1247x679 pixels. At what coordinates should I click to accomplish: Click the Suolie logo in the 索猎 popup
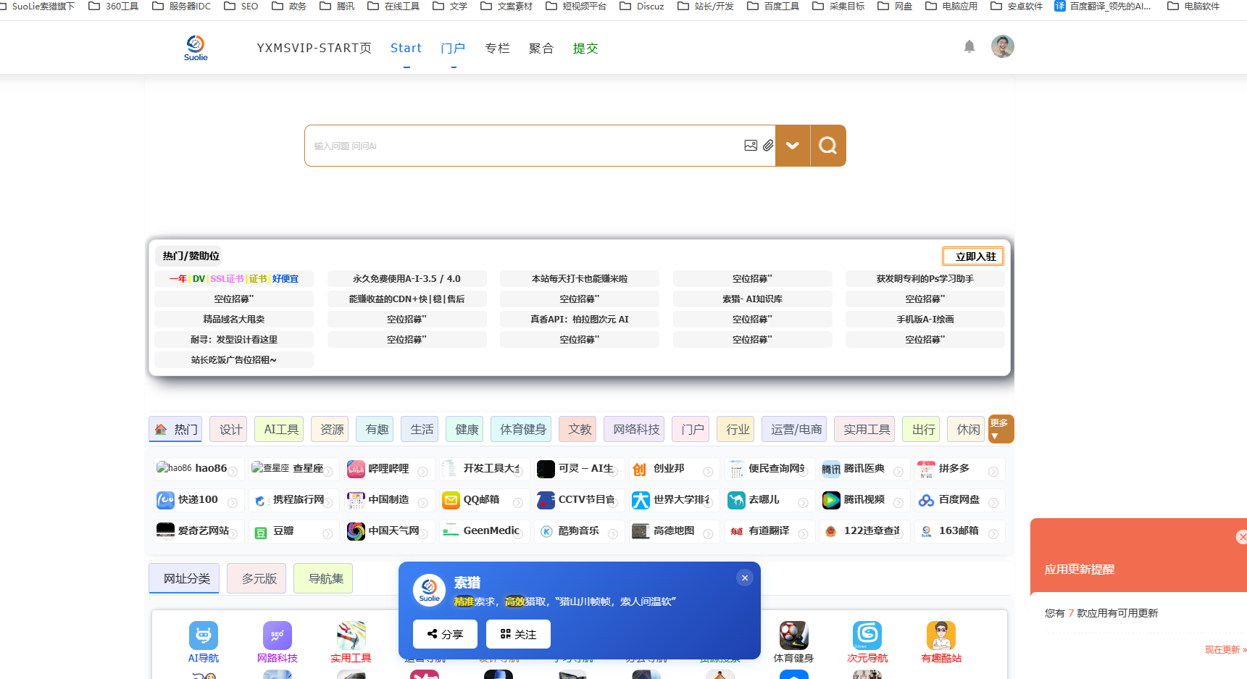[x=429, y=590]
